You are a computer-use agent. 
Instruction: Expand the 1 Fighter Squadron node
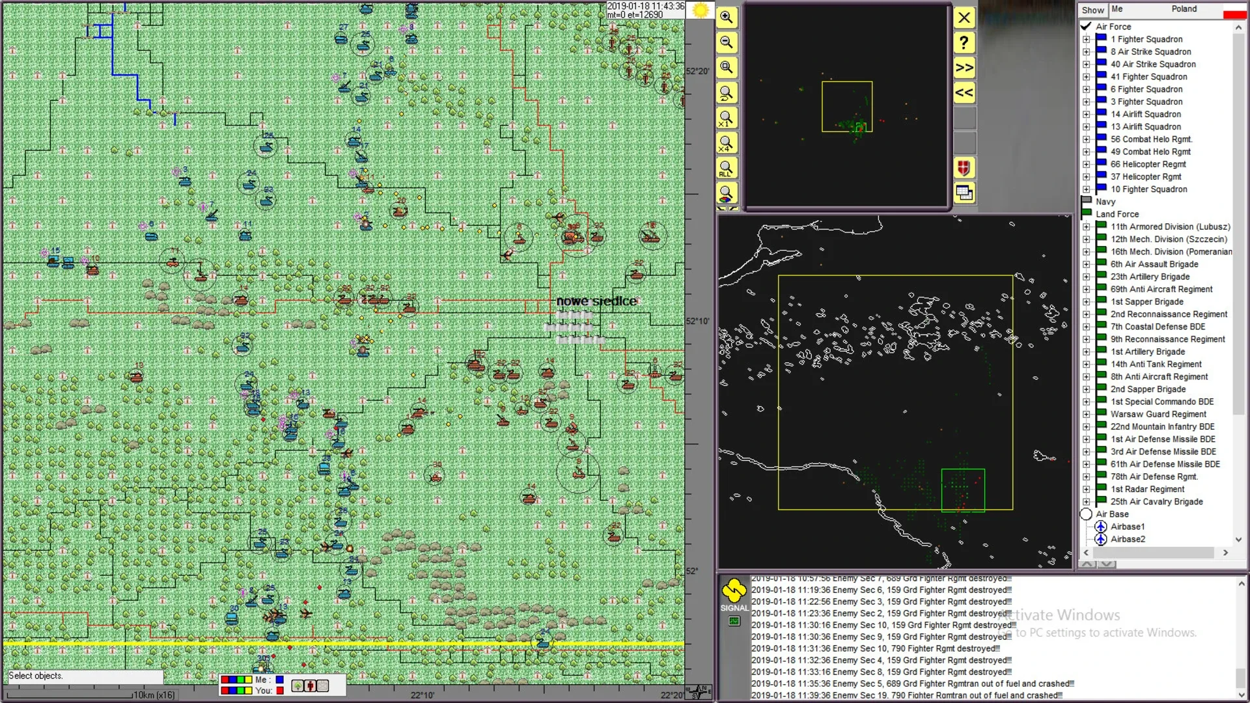(1086, 39)
